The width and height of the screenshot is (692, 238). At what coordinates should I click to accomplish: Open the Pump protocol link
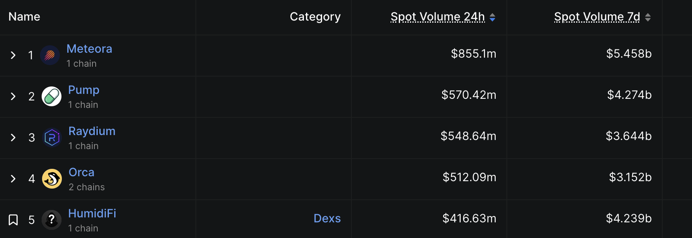coord(84,90)
